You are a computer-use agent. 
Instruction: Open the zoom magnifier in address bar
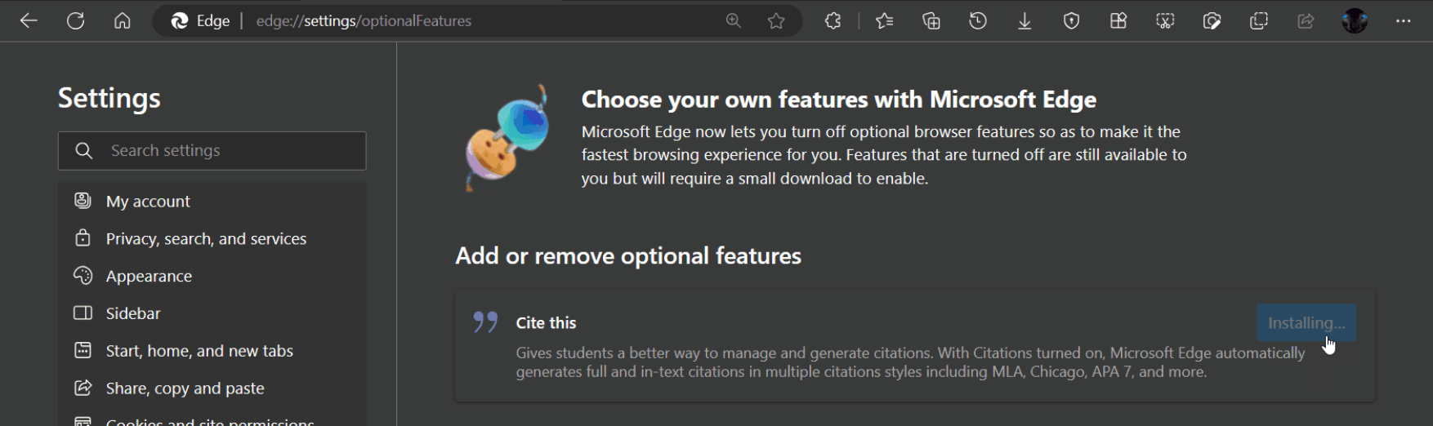734,21
